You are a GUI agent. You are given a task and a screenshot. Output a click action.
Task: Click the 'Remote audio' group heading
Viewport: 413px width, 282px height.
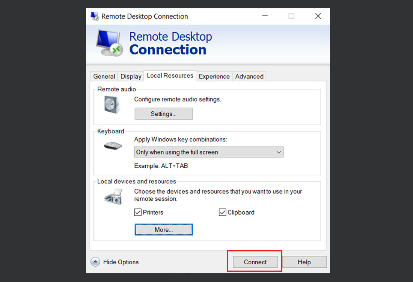click(116, 89)
